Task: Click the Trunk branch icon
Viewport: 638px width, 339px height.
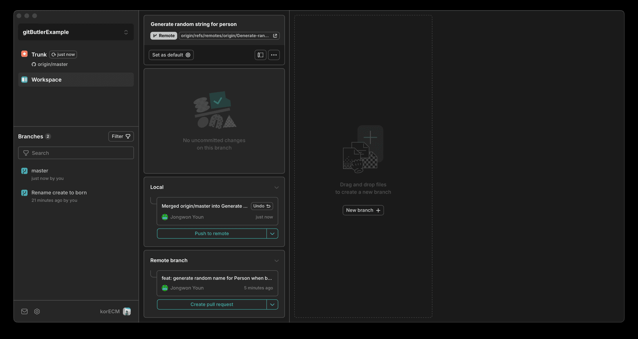Action: 24,54
